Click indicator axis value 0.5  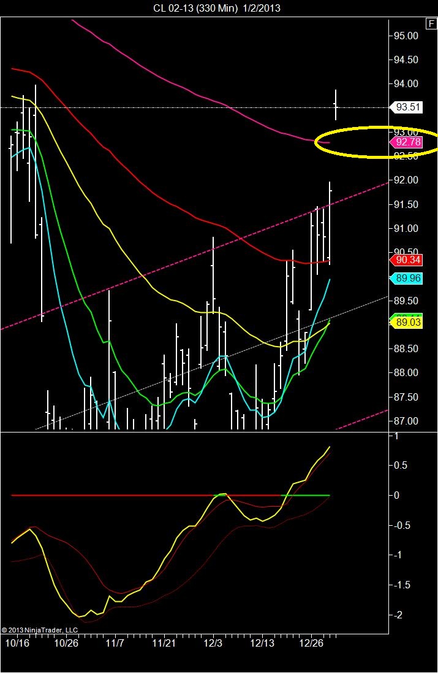399,465
